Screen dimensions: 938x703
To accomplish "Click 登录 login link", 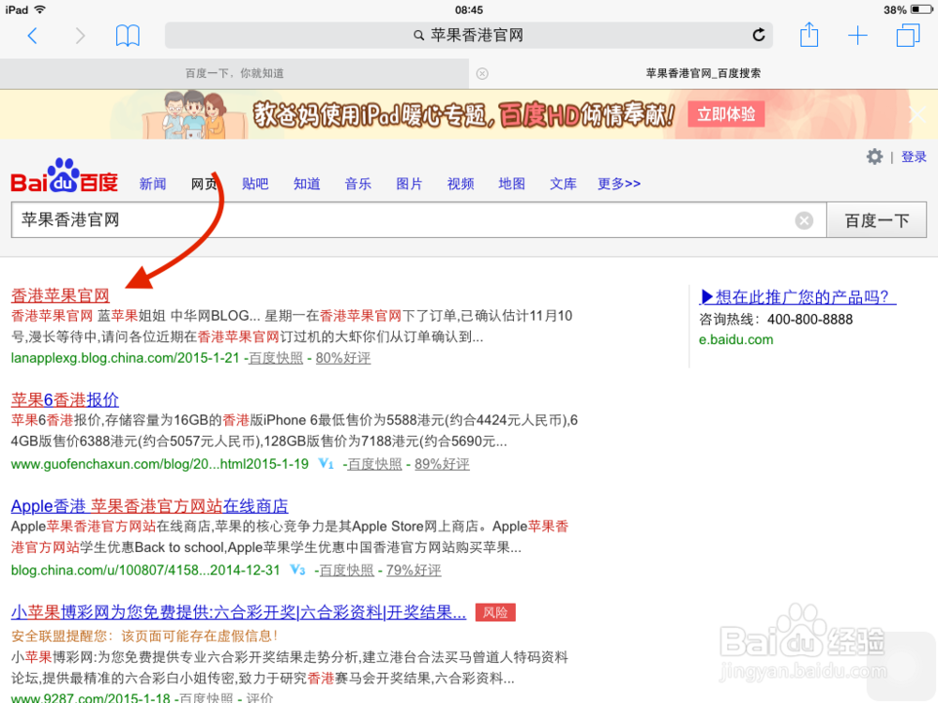I will click(x=914, y=157).
